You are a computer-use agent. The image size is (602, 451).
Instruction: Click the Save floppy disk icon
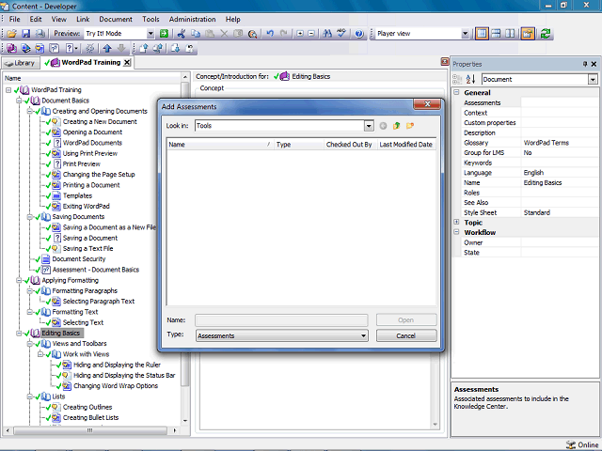click(25, 34)
